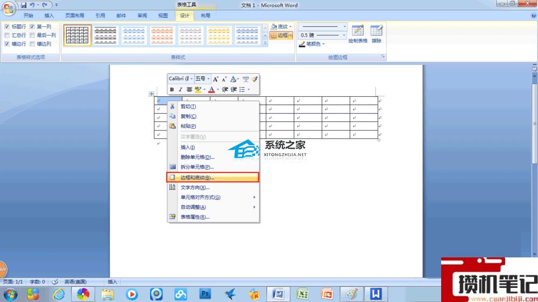The height and width of the screenshot is (302, 538).
Task: Uncheck the 标题行 checkbox
Action: [7, 26]
